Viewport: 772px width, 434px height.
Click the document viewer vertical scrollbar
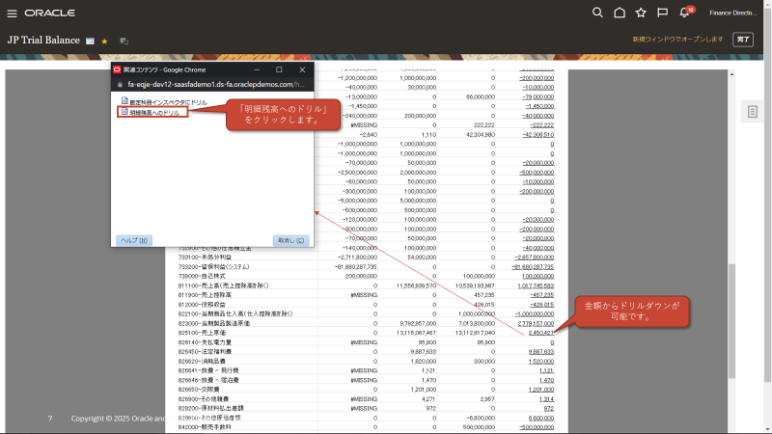(731, 320)
